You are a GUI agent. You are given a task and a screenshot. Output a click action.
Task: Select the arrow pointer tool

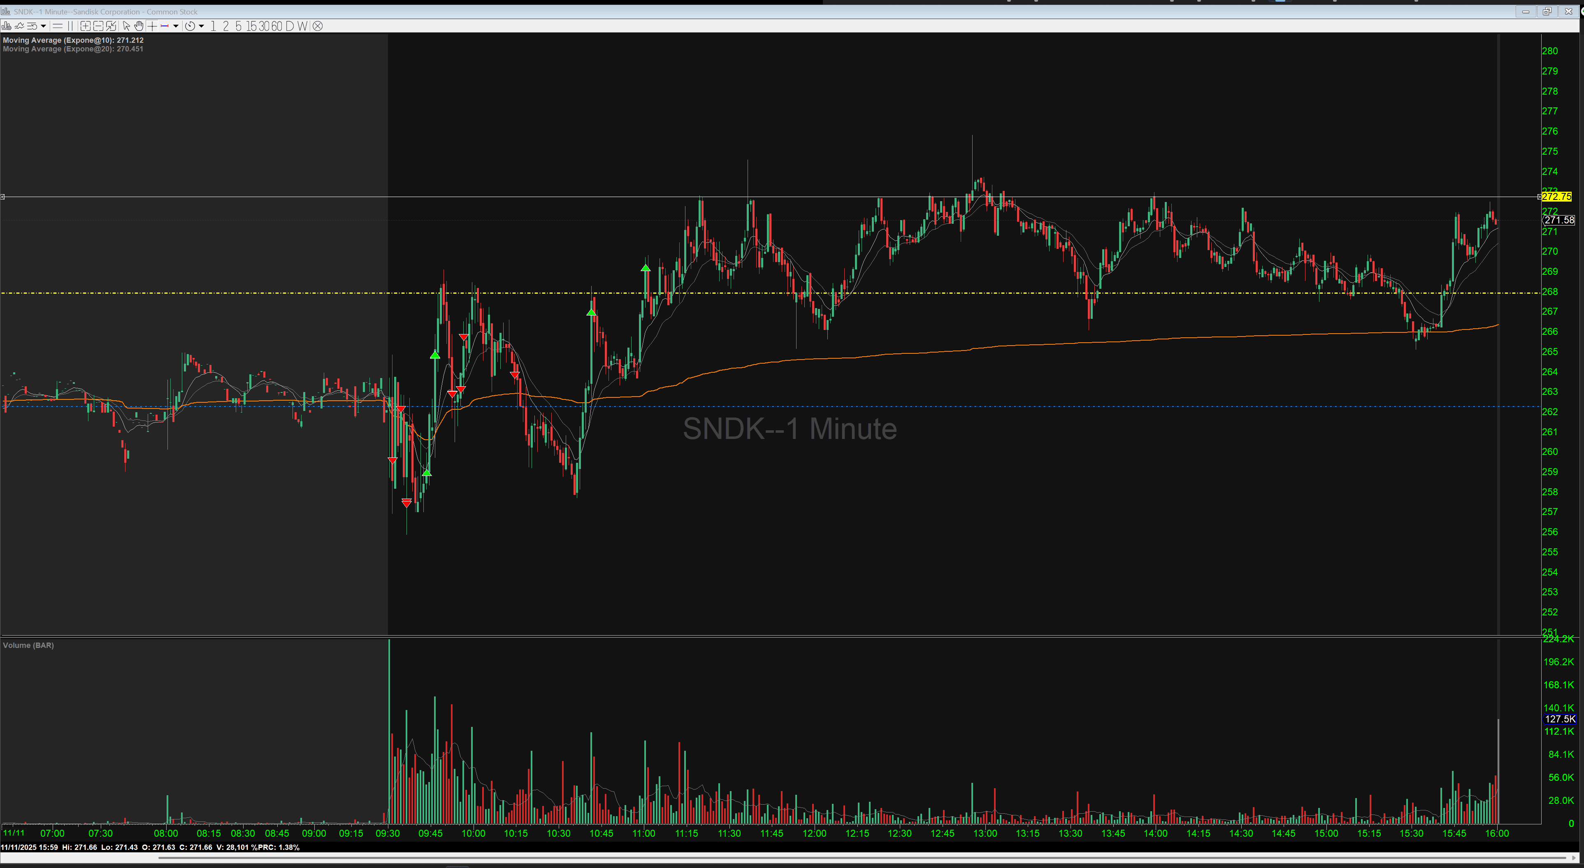coord(126,26)
